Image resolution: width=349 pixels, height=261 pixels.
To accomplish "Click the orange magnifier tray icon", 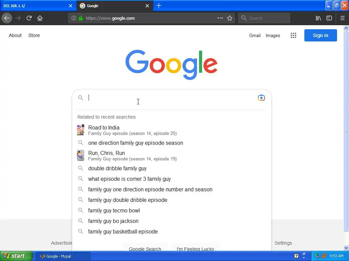I will pos(324,256).
